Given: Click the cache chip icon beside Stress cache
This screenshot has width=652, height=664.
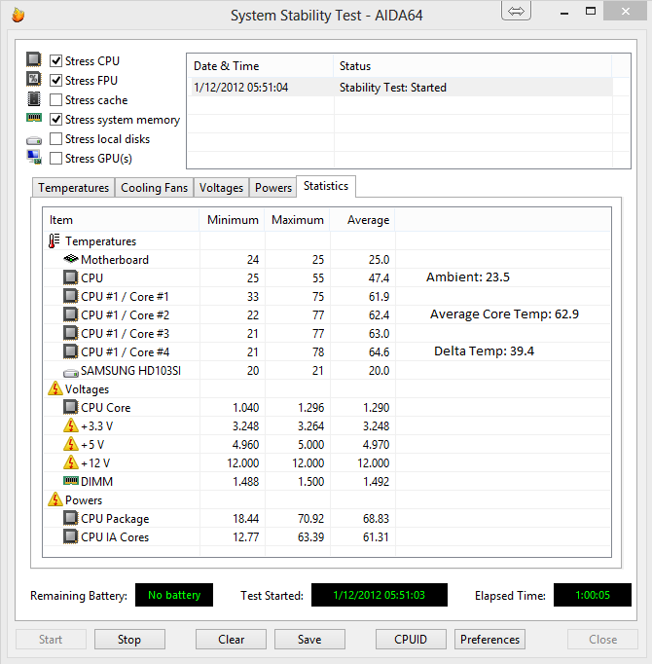Looking at the screenshot, I should [x=34, y=99].
